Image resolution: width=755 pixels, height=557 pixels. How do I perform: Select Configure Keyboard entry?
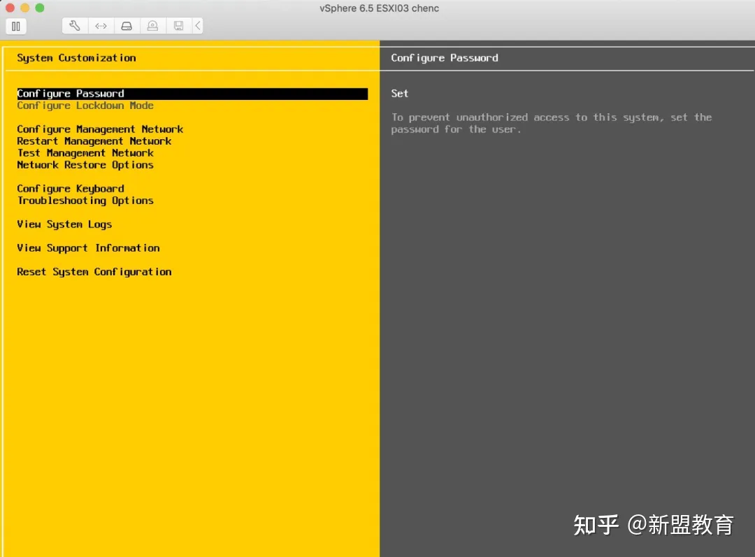click(x=71, y=189)
